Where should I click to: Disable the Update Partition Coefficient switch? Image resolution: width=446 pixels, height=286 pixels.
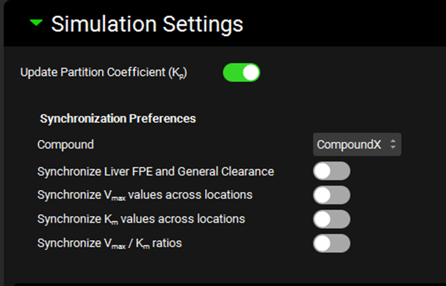[241, 73]
